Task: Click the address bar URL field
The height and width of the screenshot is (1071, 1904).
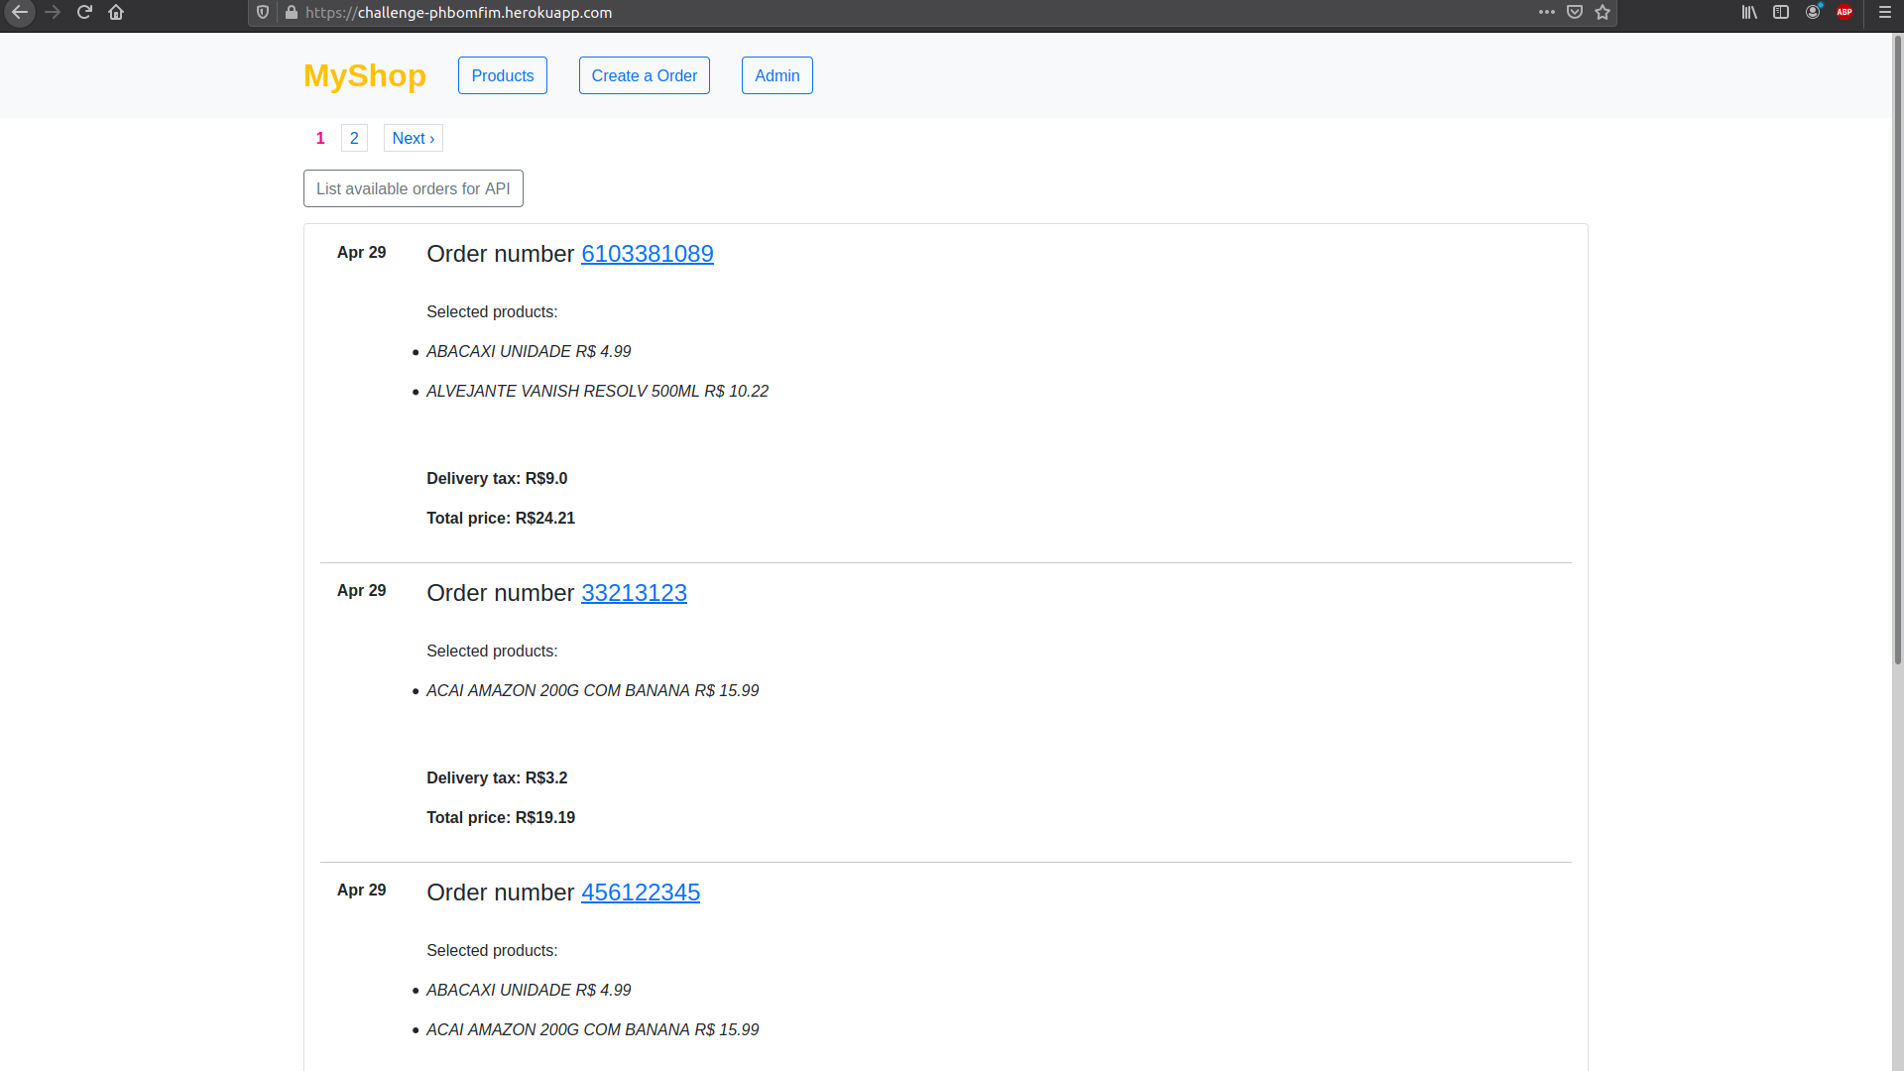Action: pyautogui.click(x=892, y=13)
